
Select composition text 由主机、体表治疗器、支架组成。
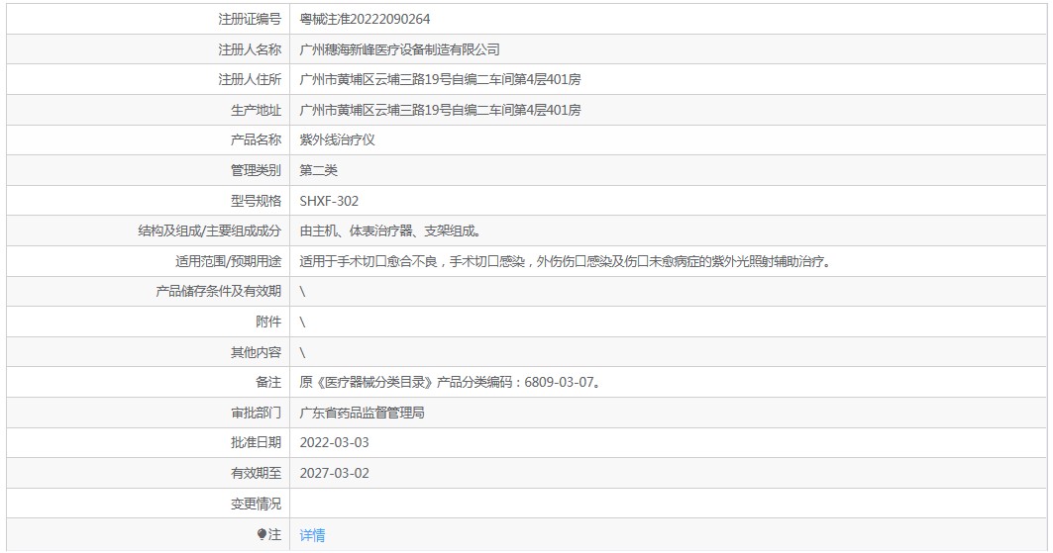(390, 231)
